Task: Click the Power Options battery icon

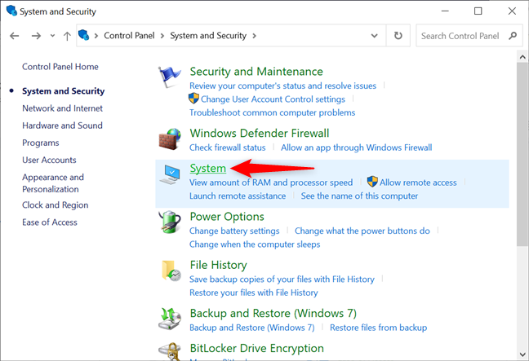Action: point(170,222)
